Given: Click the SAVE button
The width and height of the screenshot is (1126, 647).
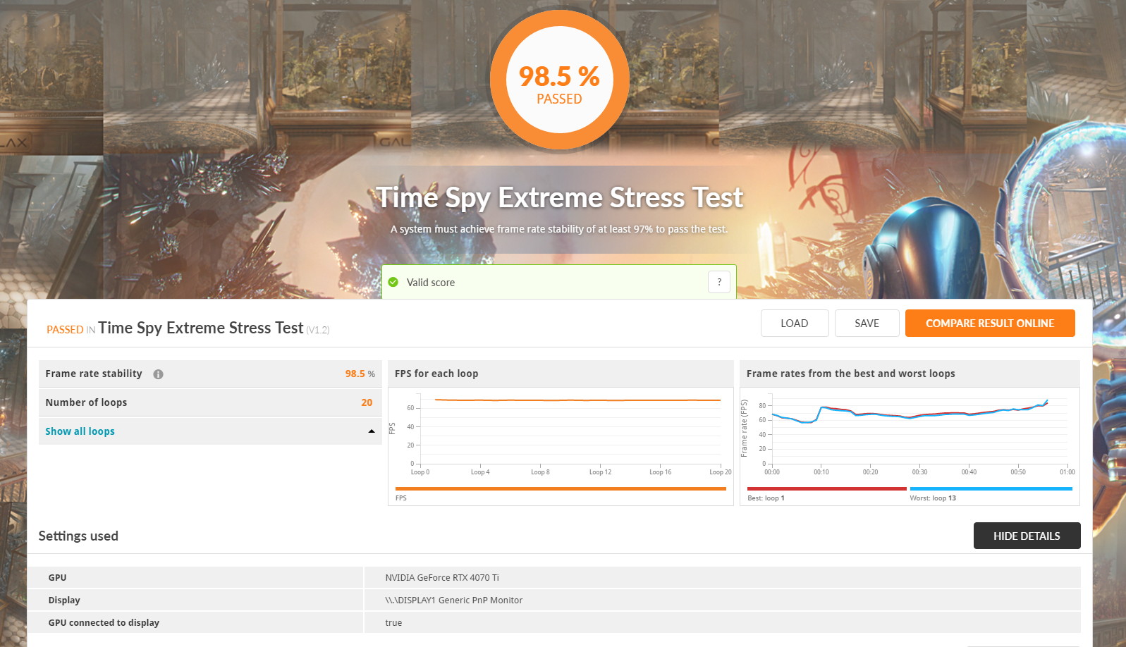Looking at the screenshot, I should [x=867, y=323].
